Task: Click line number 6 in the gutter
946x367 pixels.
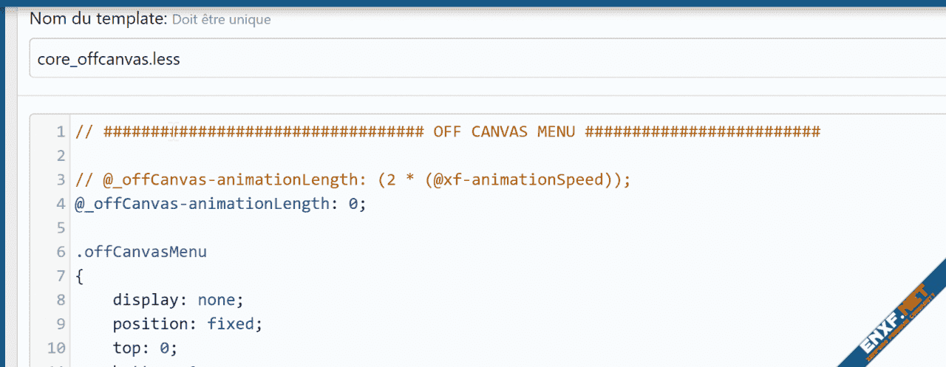Action: pos(61,252)
